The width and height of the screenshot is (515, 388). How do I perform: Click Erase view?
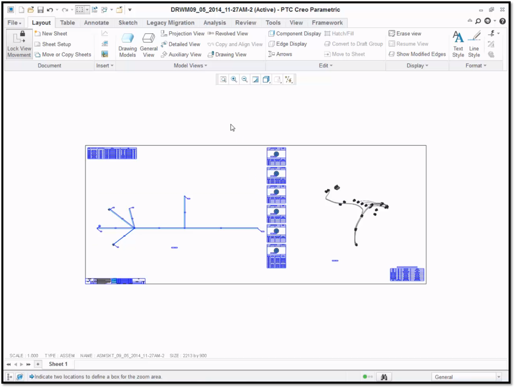405,33
